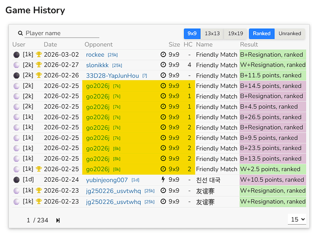Click the white stone icon in the slonikkk row
Image resolution: width=312 pixels, height=236 pixels.
(17, 65)
